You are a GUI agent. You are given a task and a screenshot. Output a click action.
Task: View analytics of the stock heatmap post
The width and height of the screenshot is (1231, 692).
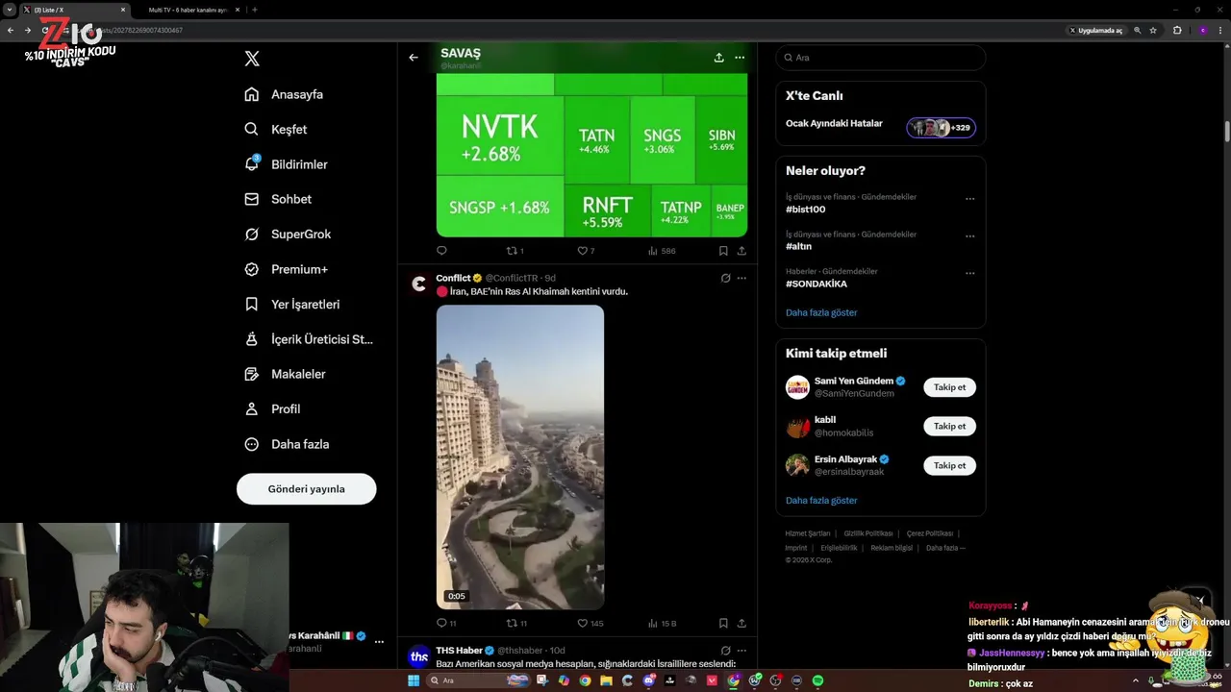tap(662, 251)
